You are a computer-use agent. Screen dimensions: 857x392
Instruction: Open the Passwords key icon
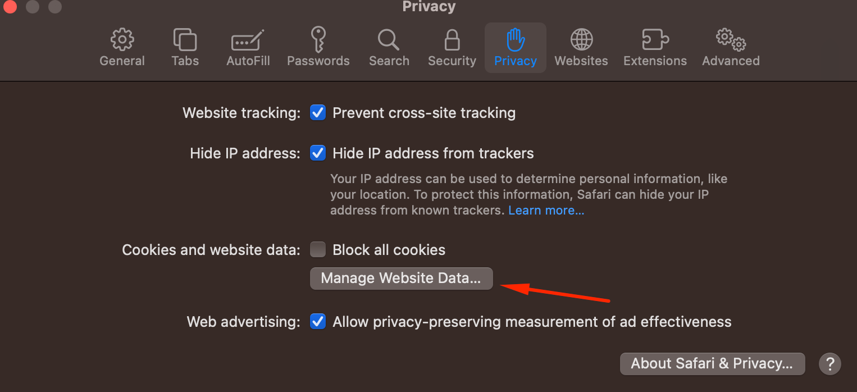tap(318, 40)
